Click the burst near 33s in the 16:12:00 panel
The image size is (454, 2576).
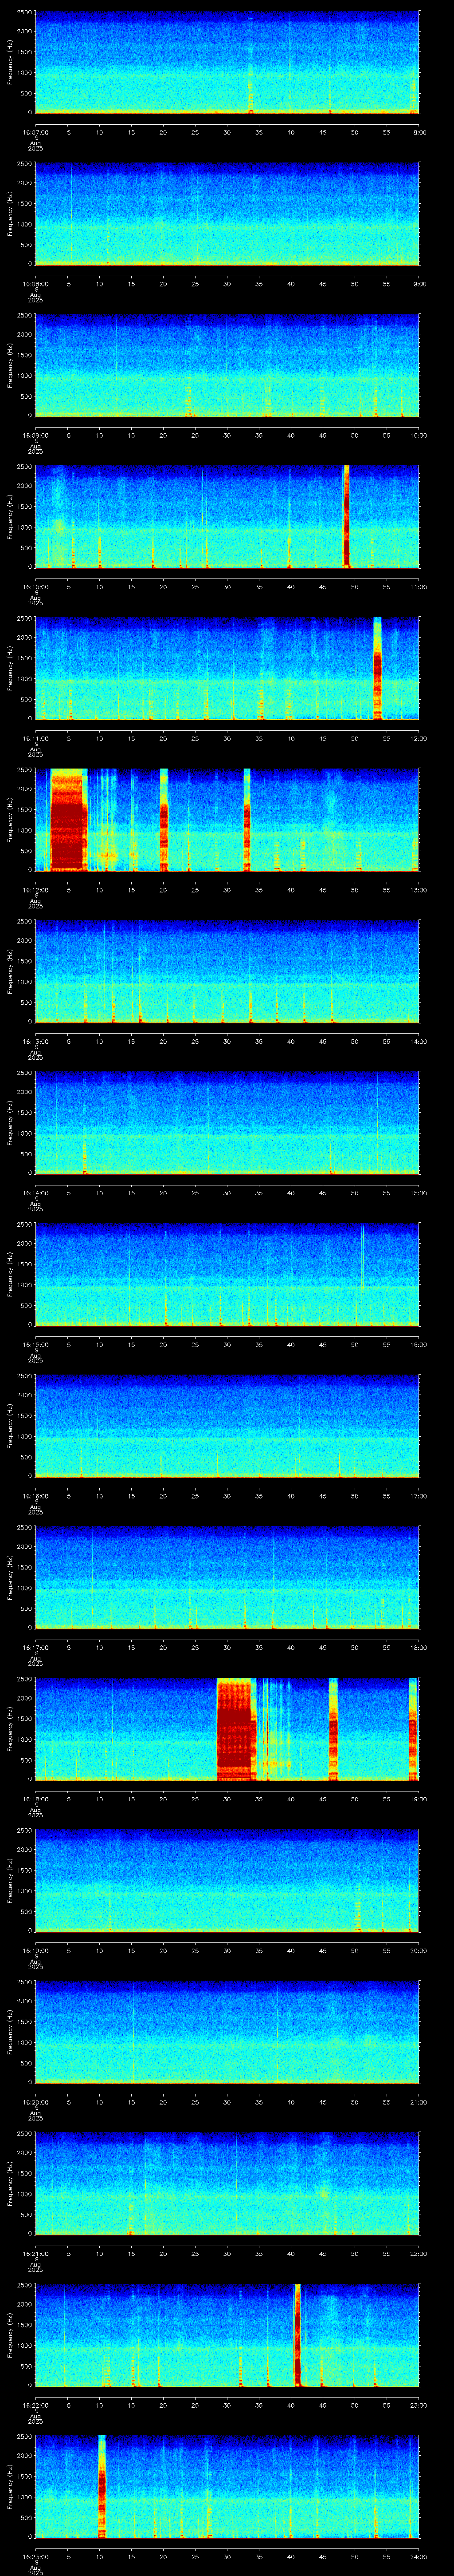247,820
